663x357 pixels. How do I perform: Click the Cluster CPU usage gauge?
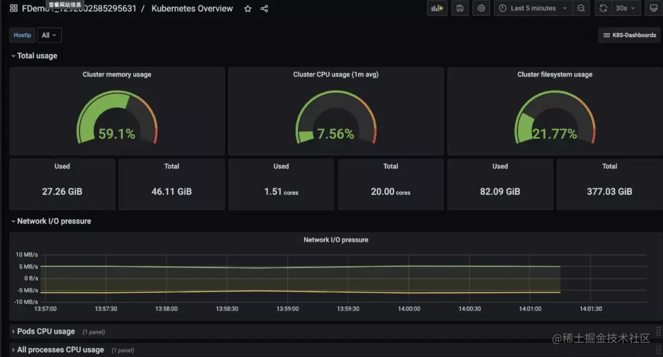pyautogui.click(x=336, y=118)
